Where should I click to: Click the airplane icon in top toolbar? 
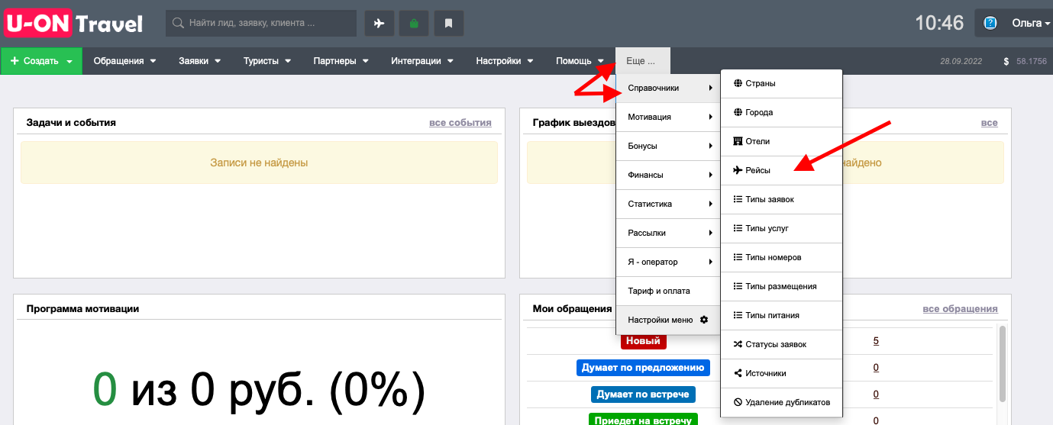click(379, 24)
